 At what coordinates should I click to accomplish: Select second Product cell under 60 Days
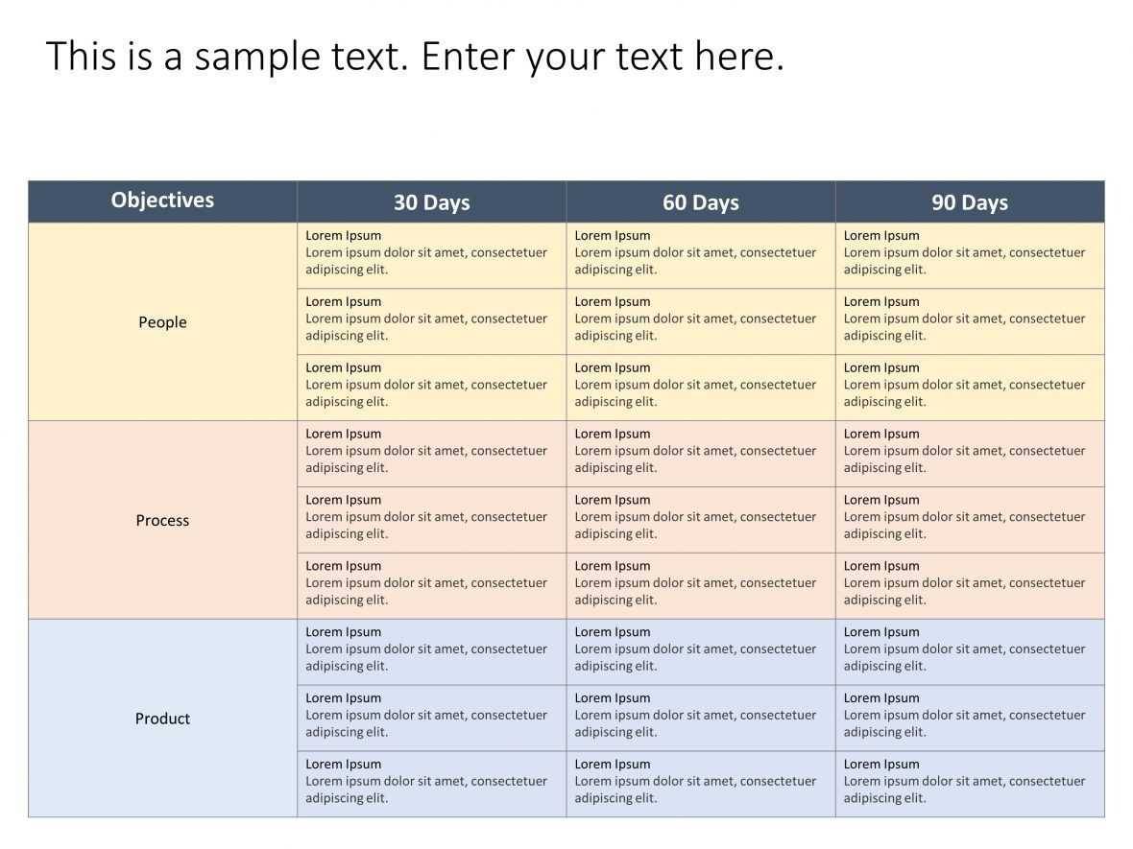[701, 719]
